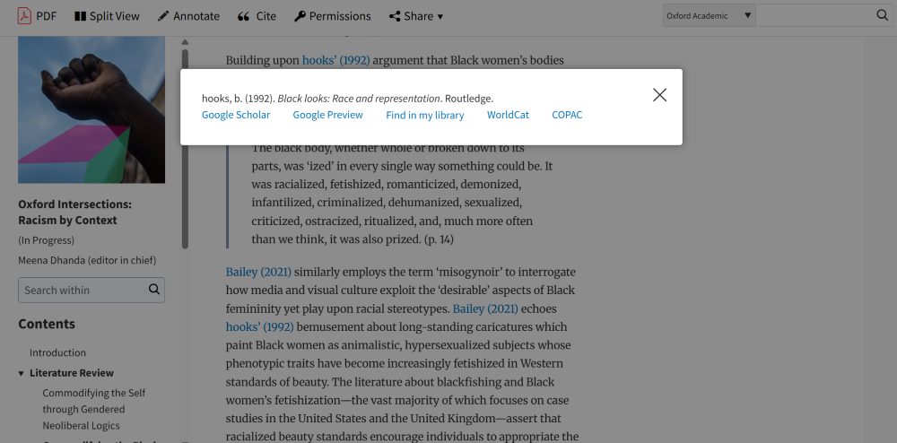The height and width of the screenshot is (443, 897).
Task: Click the top-right search magnifier icon
Action: click(882, 15)
